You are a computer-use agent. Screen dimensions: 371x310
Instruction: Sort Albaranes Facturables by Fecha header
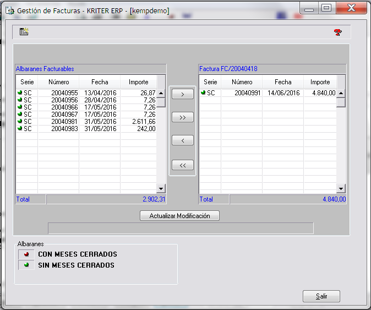point(100,82)
